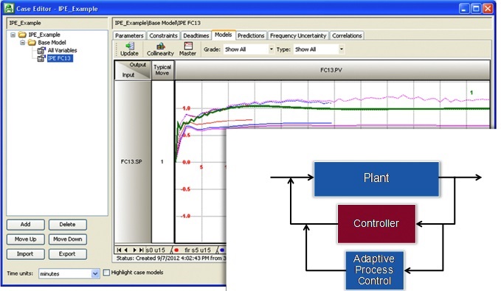This screenshot has width=501, height=291.
Task: Open the Grade Show All dropdown
Action: pos(249,49)
